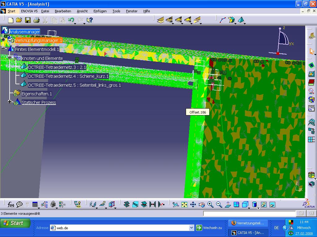Select the Statischer Prozess tree entry
Image resolution: width=317 pixels, height=237 pixels.
[x=39, y=102]
